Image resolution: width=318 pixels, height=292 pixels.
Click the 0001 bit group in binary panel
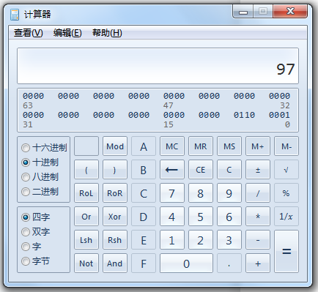pos(279,115)
